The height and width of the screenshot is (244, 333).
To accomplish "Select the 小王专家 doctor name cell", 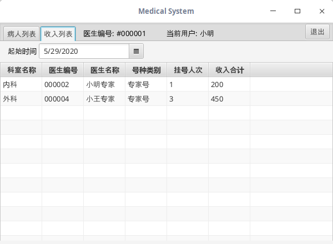I will pyautogui.click(x=104, y=99).
